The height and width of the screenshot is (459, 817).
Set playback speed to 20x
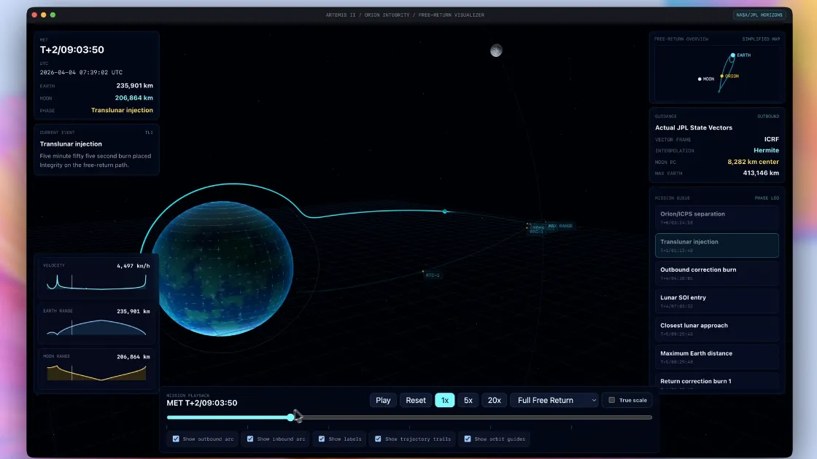pyautogui.click(x=494, y=400)
